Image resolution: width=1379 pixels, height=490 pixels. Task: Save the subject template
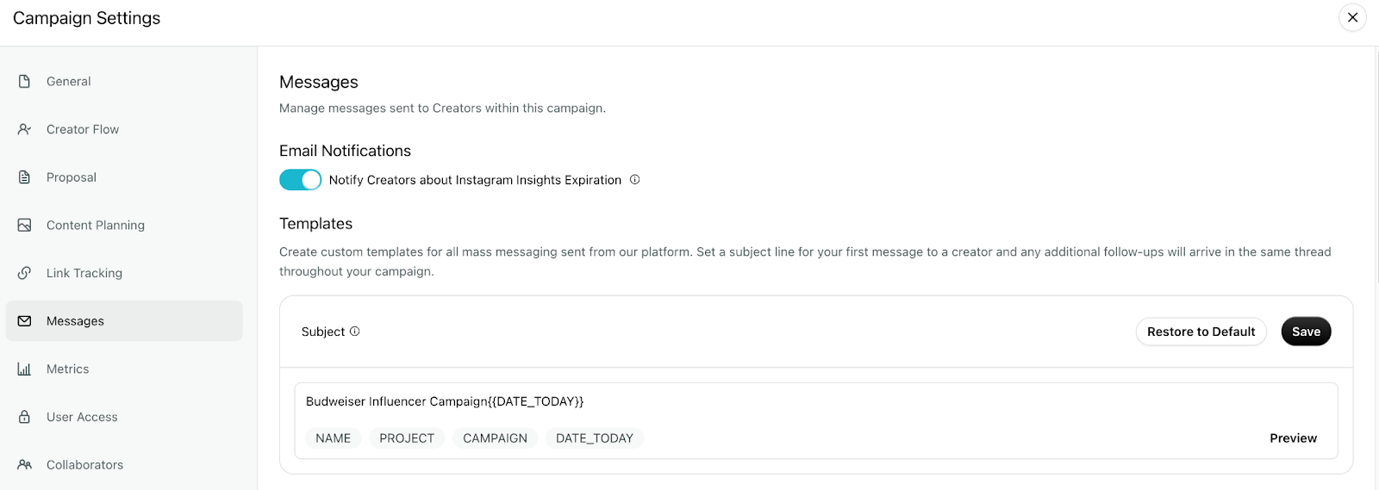[x=1306, y=332]
